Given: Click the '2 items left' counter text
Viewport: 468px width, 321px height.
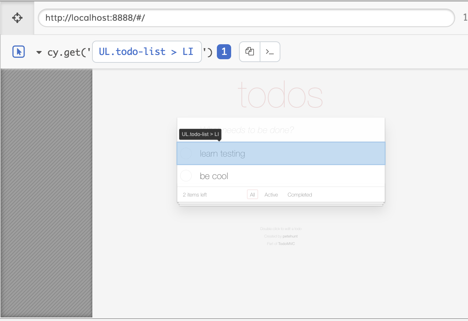Looking at the screenshot, I should coord(195,195).
